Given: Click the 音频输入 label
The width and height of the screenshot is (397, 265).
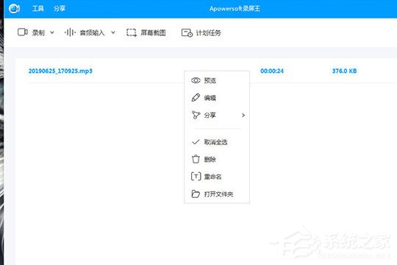Looking at the screenshot, I should point(92,32).
